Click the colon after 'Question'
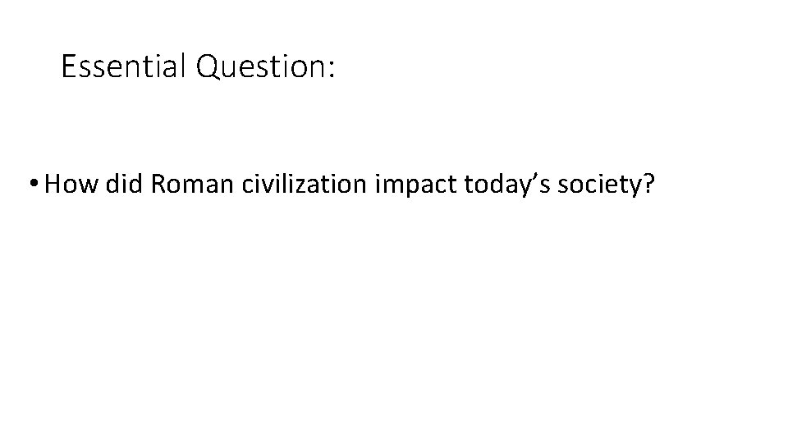The width and height of the screenshot is (788, 443). coord(331,71)
